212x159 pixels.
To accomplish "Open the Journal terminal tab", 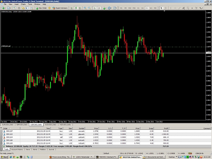I will coord(51,150).
